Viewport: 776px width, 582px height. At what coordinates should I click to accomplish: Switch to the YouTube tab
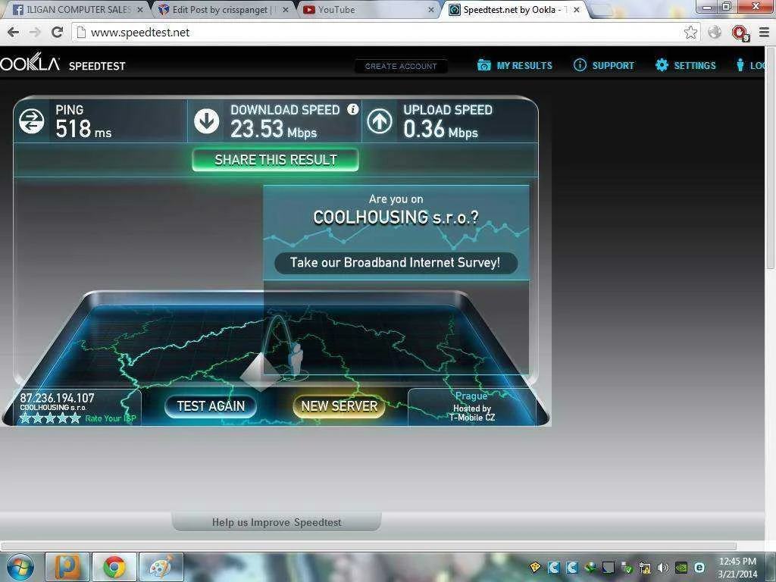(369, 10)
